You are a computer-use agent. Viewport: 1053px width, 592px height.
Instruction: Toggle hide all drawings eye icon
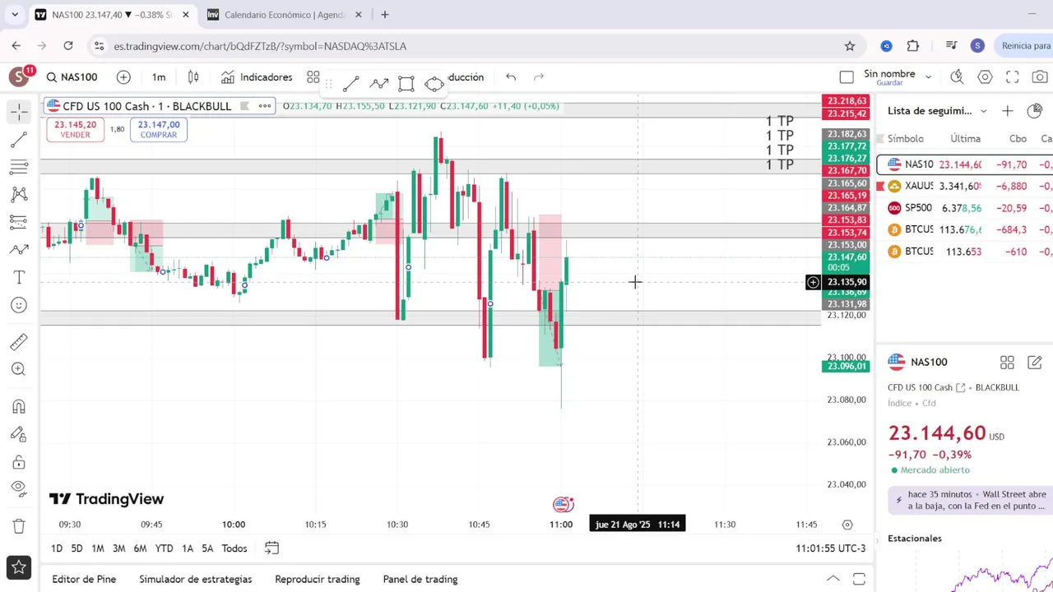click(x=19, y=489)
